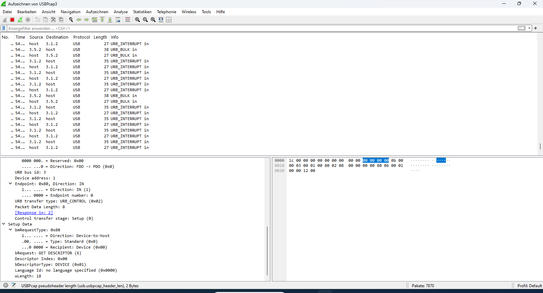Open capture file properties from the status bar icon
The image size is (543, 293).
[14, 286]
